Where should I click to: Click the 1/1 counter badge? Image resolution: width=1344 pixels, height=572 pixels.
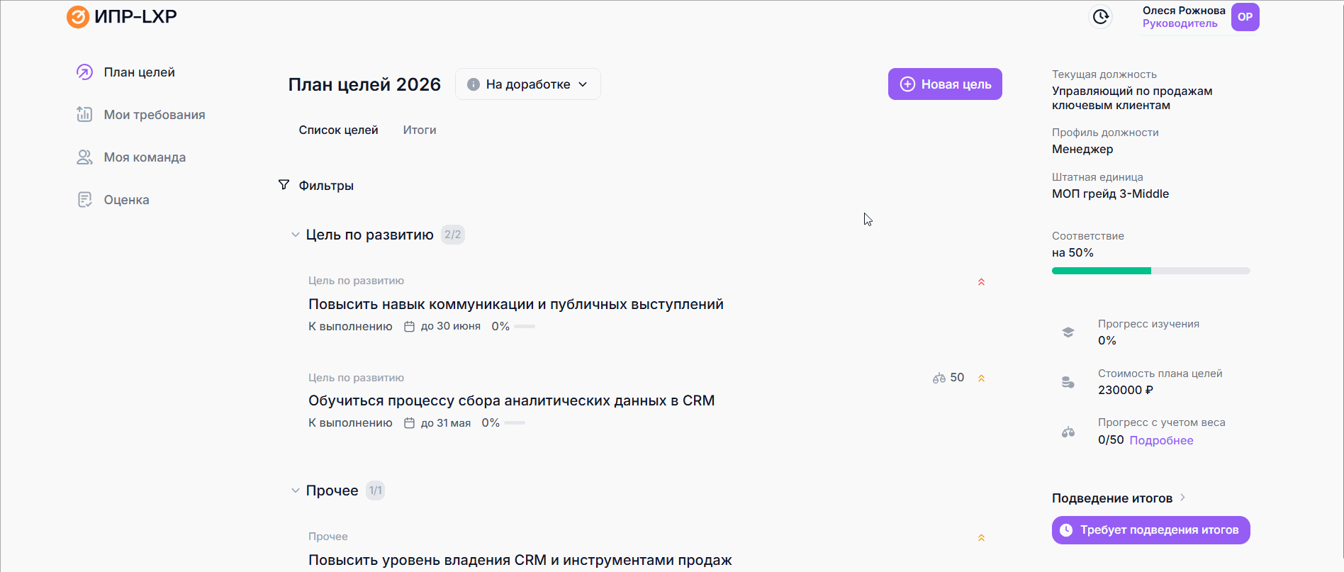(375, 490)
